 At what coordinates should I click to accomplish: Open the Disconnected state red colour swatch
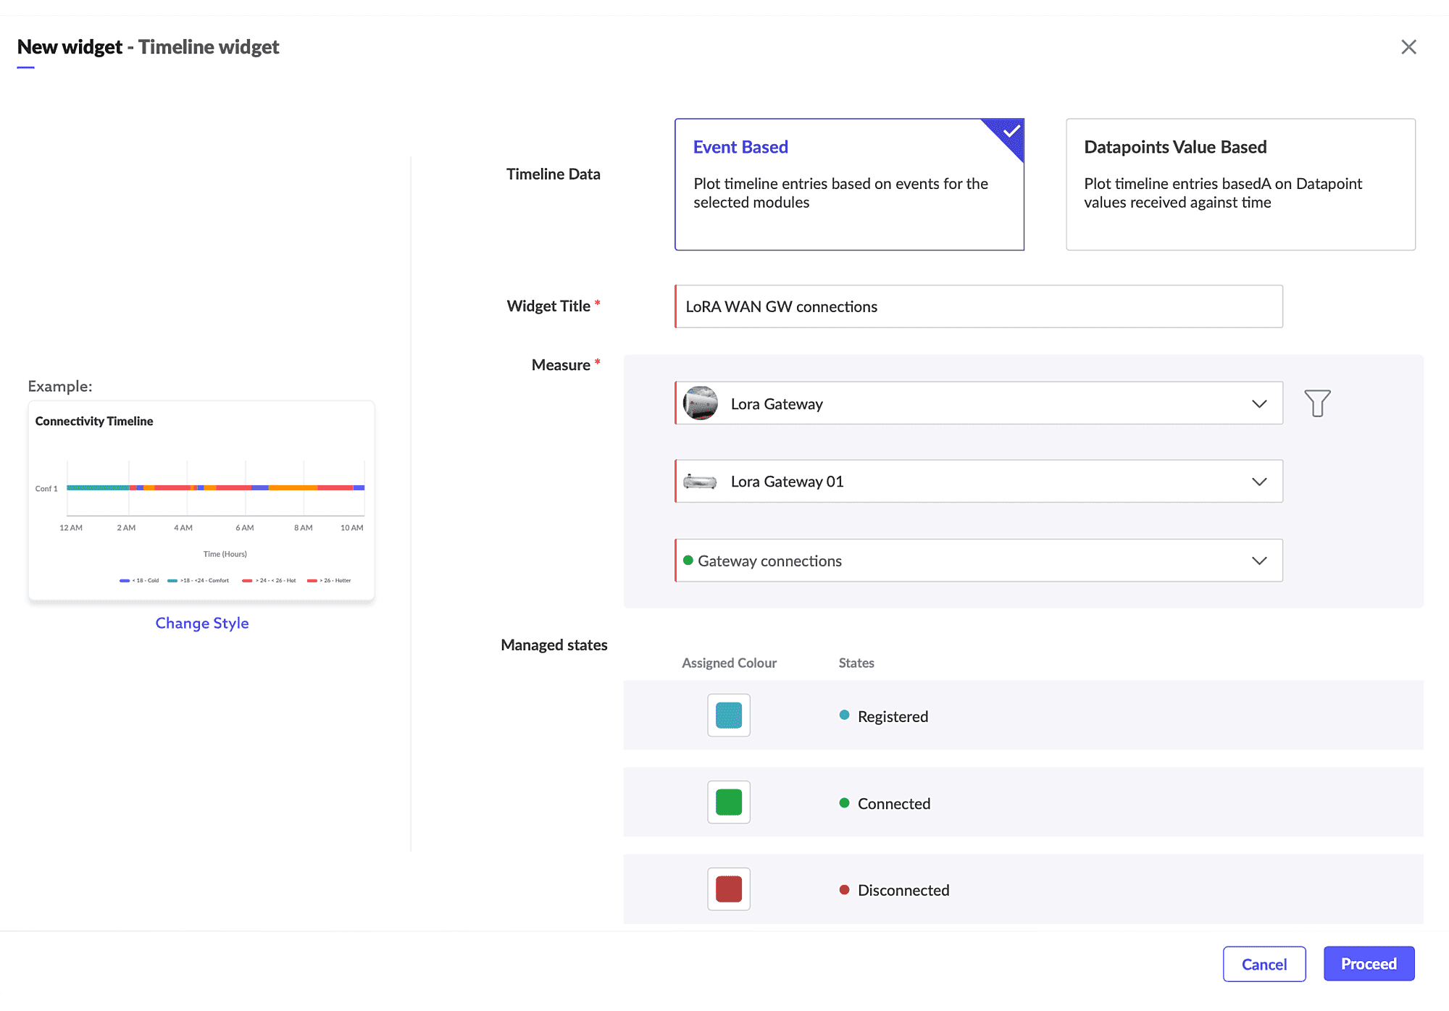click(728, 889)
